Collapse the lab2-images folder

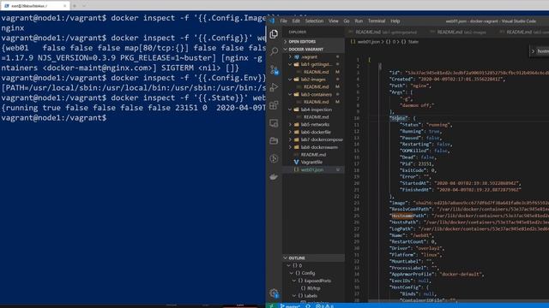(313, 80)
